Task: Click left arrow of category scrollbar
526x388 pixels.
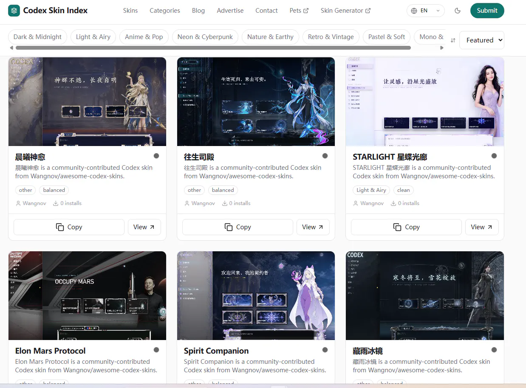Action: (11, 48)
